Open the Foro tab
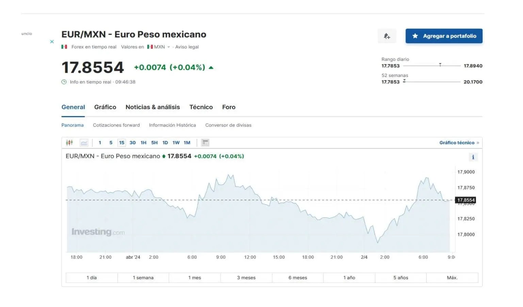Viewport: 523px width, 307px height. coord(229,107)
